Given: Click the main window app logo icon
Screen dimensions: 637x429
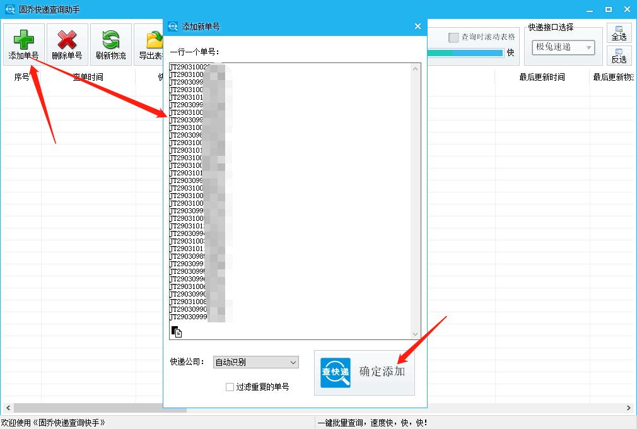Looking at the screenshot, I should coord(9,9).
